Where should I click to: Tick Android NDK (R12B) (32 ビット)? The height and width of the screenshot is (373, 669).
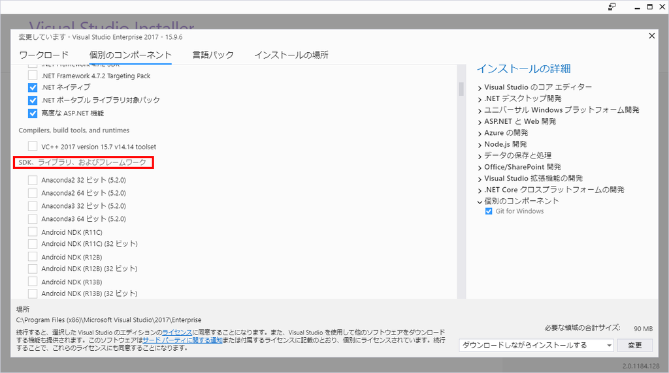pyautogui.click(x=33, y=269)
